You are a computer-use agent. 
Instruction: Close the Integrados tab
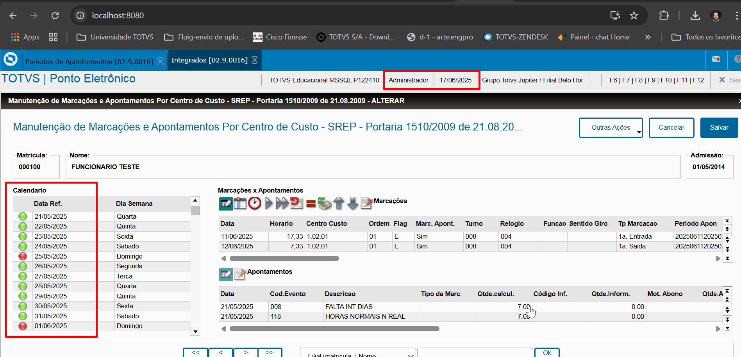pyautogui.click(x=254, y=60)
